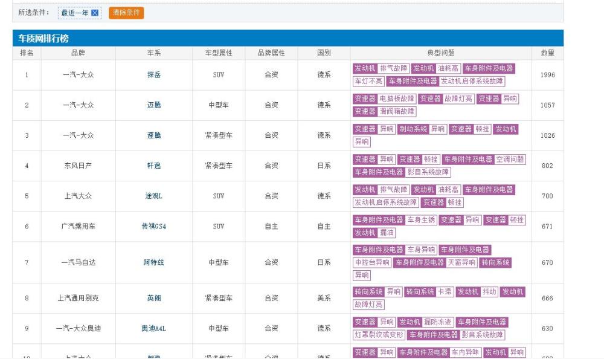Click the 所选条件 label
This screenshot has height=359, width=604.
34,13
